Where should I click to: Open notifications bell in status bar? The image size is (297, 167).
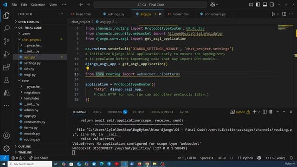tap(291, 158)
